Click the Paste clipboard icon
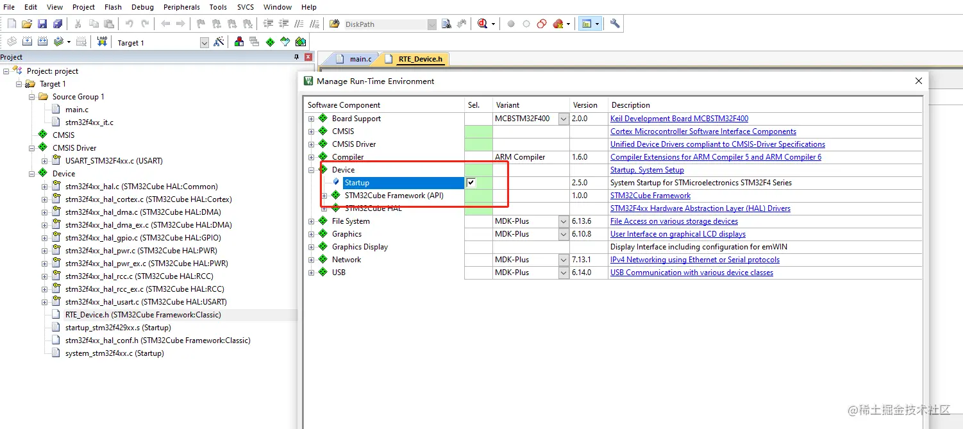The image size is (963, 429). point(109,24)
